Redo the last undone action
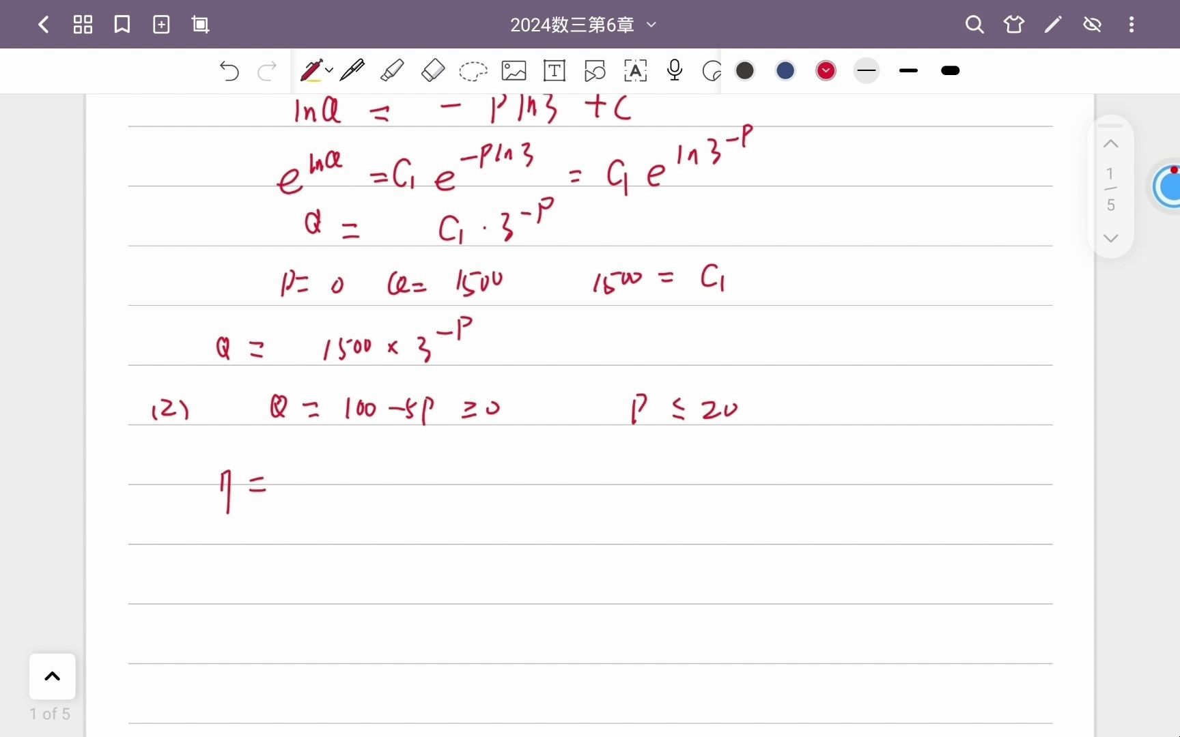Screen dimensions: 1180x737 (x=267, y=70)
